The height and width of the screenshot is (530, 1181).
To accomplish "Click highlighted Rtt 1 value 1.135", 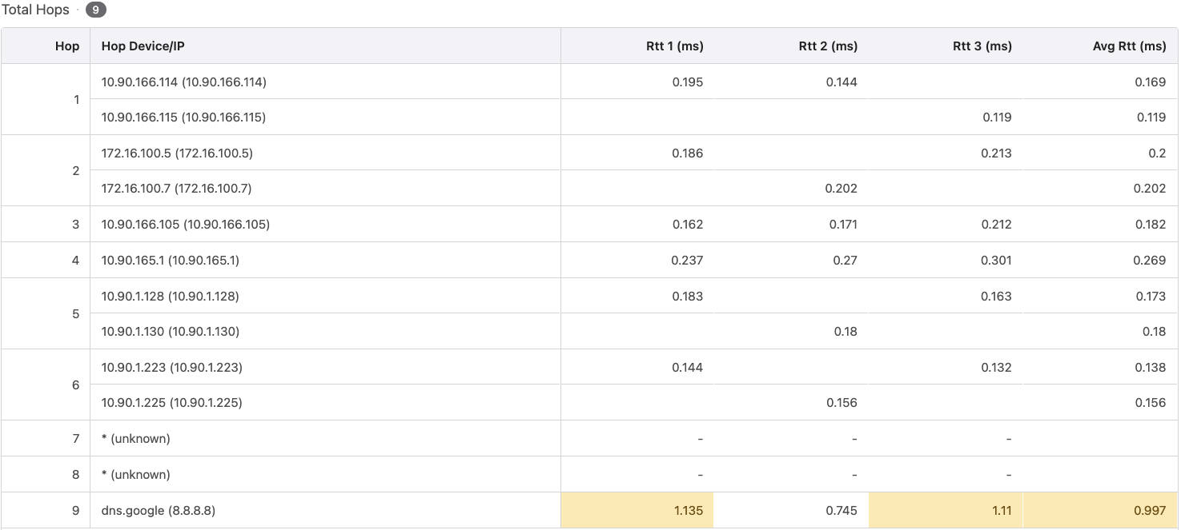I will pyautogui.click(x=688, y=510).
